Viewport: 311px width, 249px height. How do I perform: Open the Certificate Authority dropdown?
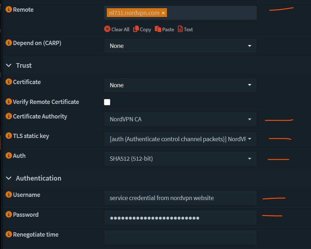tap(180, 119)
